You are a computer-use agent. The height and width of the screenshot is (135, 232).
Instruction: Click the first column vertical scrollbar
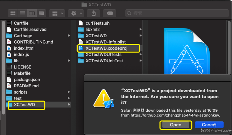3,67
